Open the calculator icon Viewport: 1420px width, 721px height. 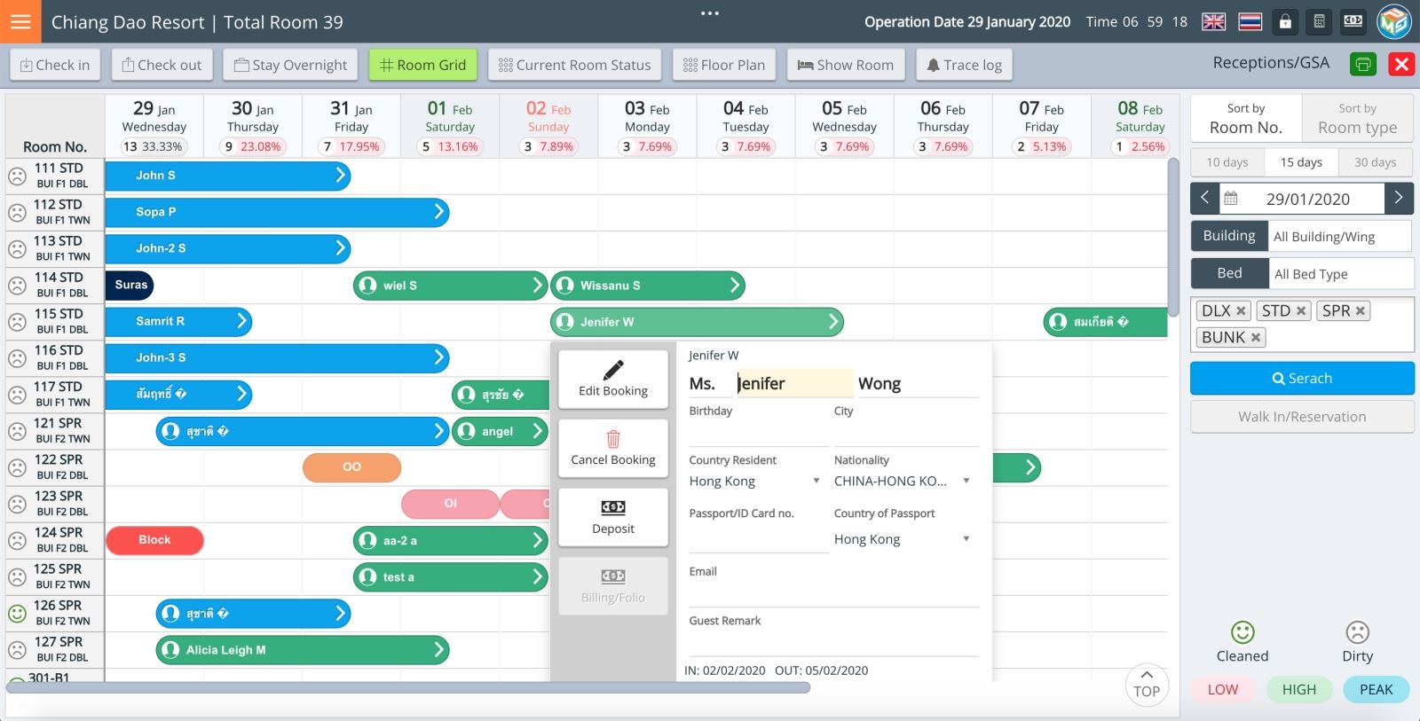1319,22
